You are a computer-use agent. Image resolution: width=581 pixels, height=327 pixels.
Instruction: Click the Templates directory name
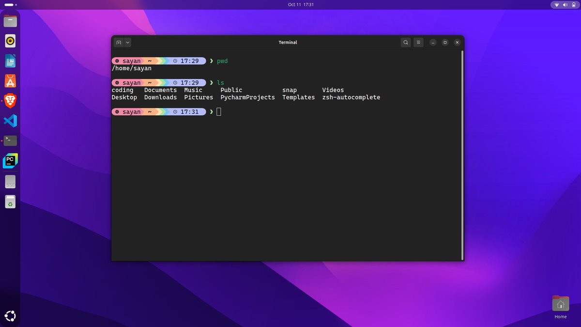point(299,97)
